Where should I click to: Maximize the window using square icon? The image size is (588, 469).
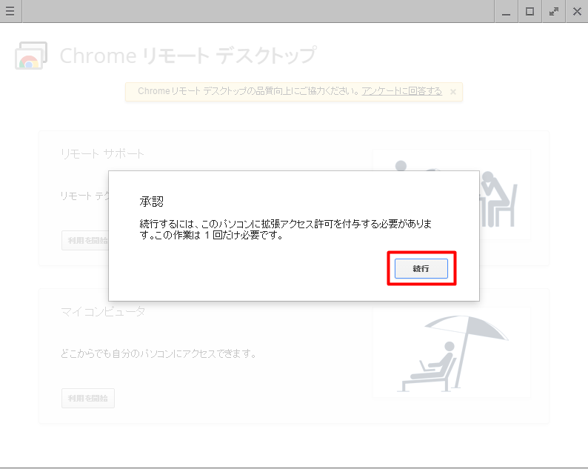point(529,11)
